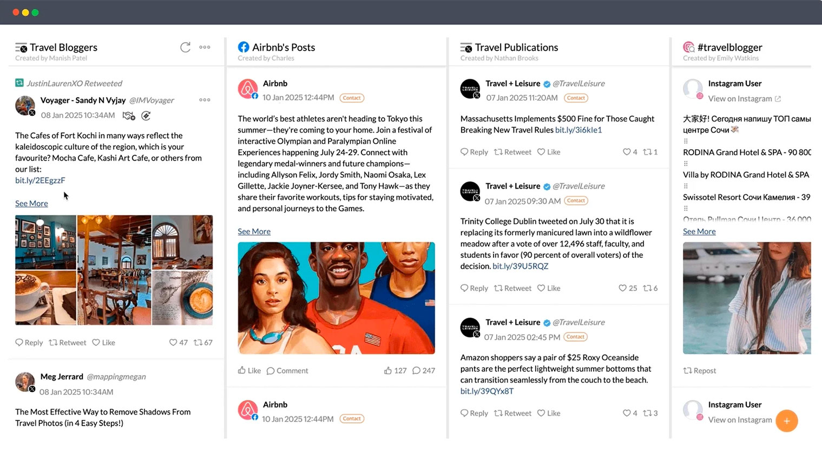Open Travel Bloggers column options menu
Viewport: 822px width, 473px height.
(205, 48)
